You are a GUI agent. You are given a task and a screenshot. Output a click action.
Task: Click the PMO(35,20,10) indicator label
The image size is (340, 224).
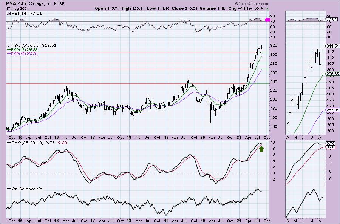pyautogui.click(x=37, y=143)
